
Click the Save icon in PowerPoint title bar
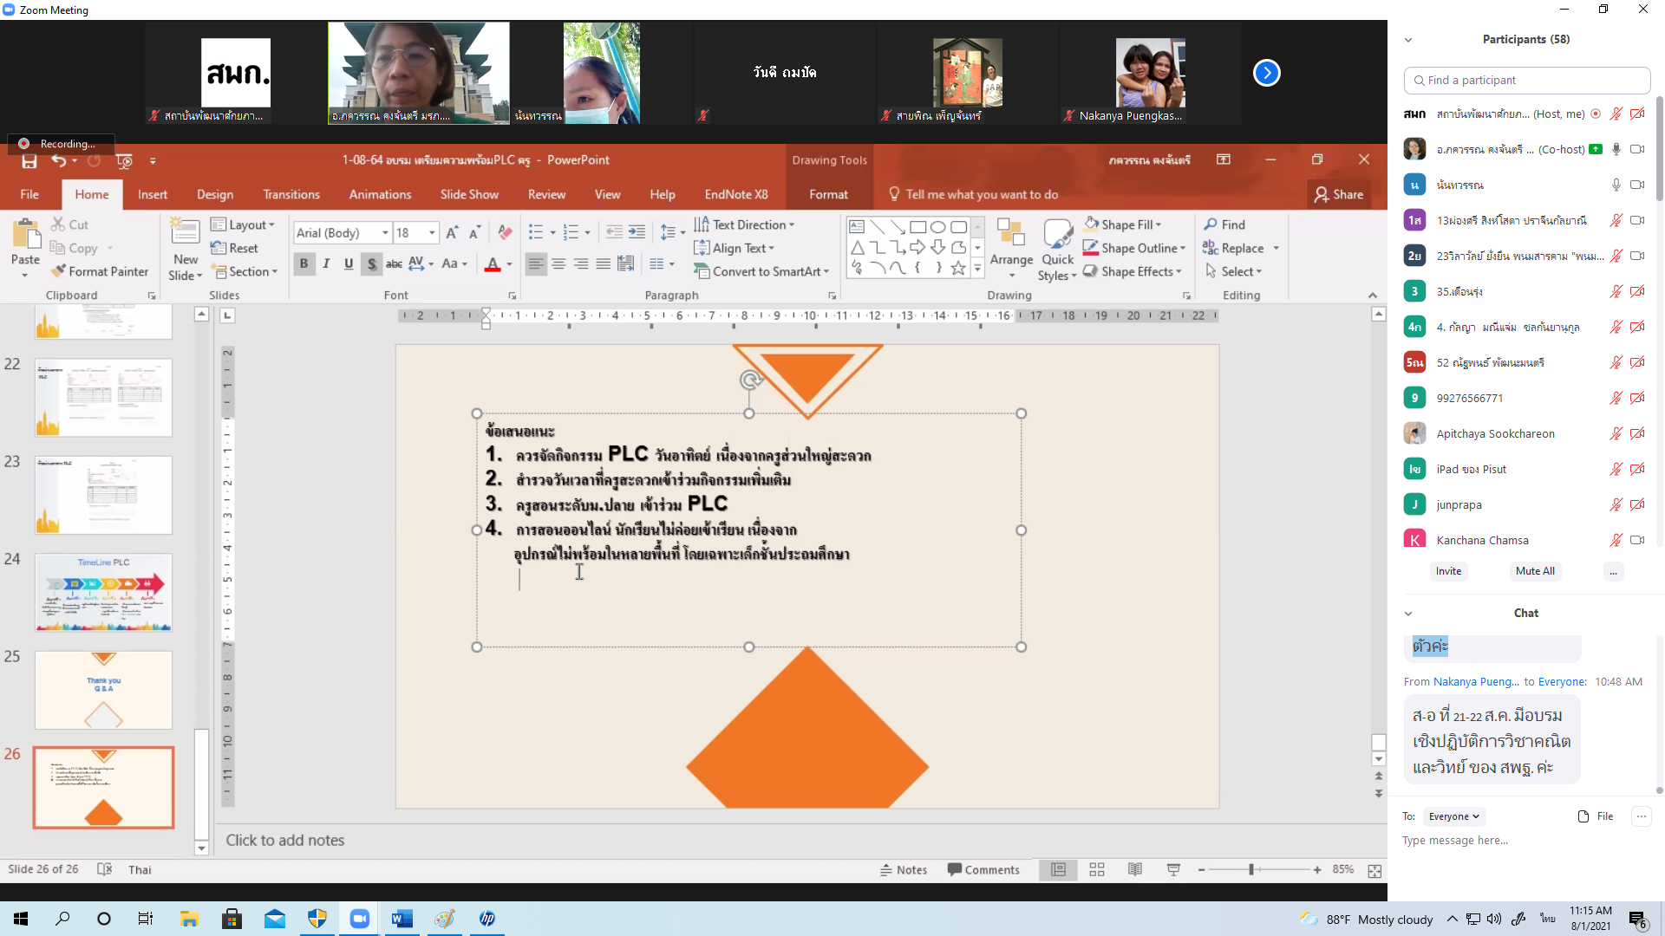tap(29, 161)
